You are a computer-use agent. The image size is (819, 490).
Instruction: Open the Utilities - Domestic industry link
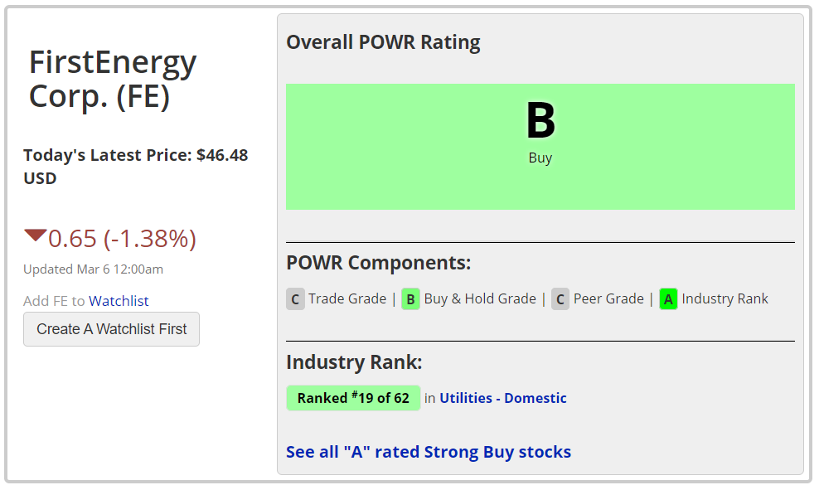503,398
